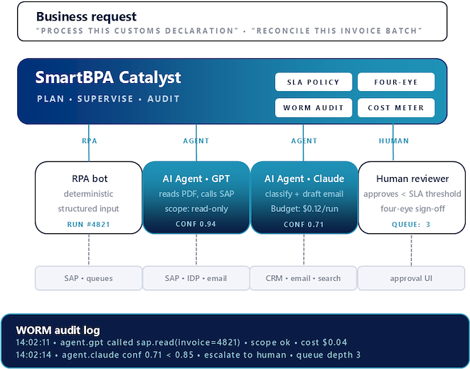Select the SAP • queues box

tap(89, 278)
